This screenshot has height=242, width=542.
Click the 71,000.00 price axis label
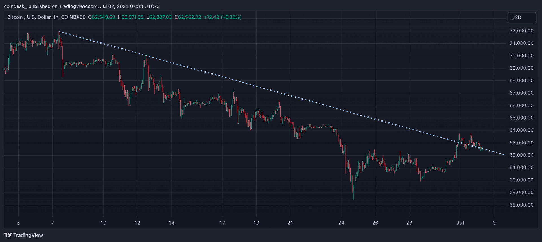coord(521,43)
